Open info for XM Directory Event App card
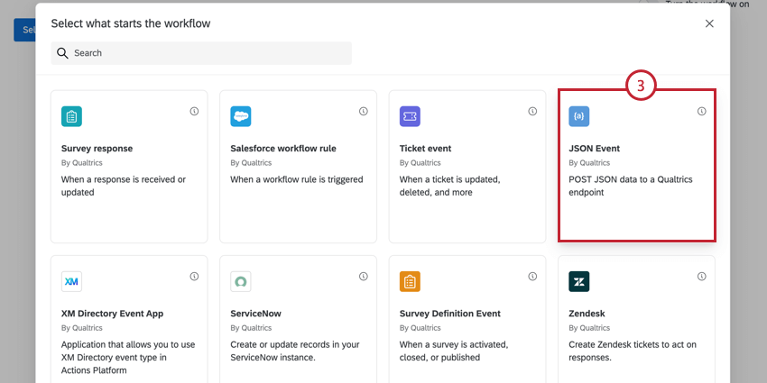This screenshot has width=767, height=383. [x=194, y=277]
